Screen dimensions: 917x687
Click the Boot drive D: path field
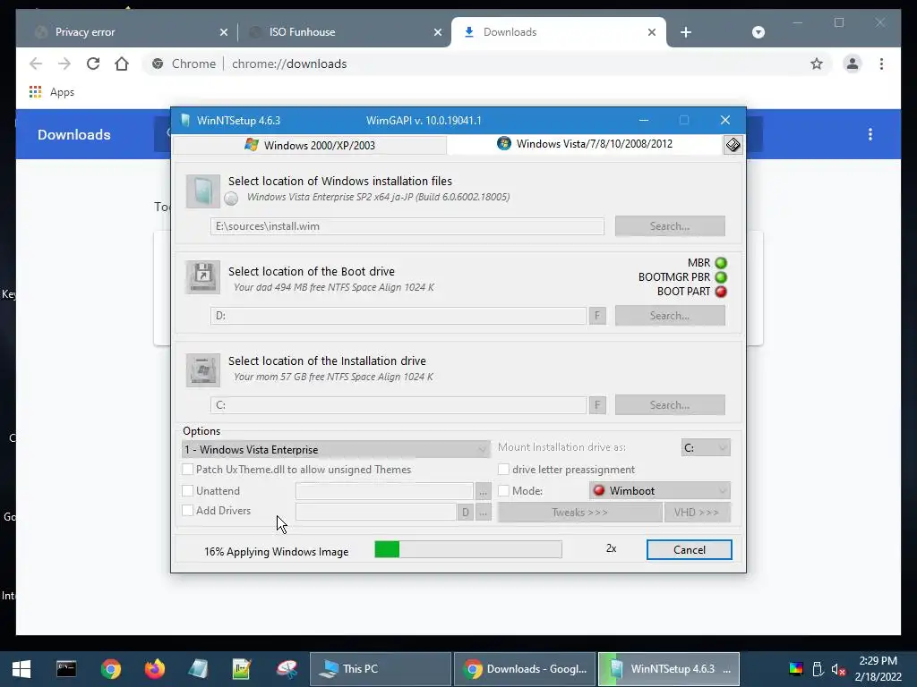(x=399, y=316)
